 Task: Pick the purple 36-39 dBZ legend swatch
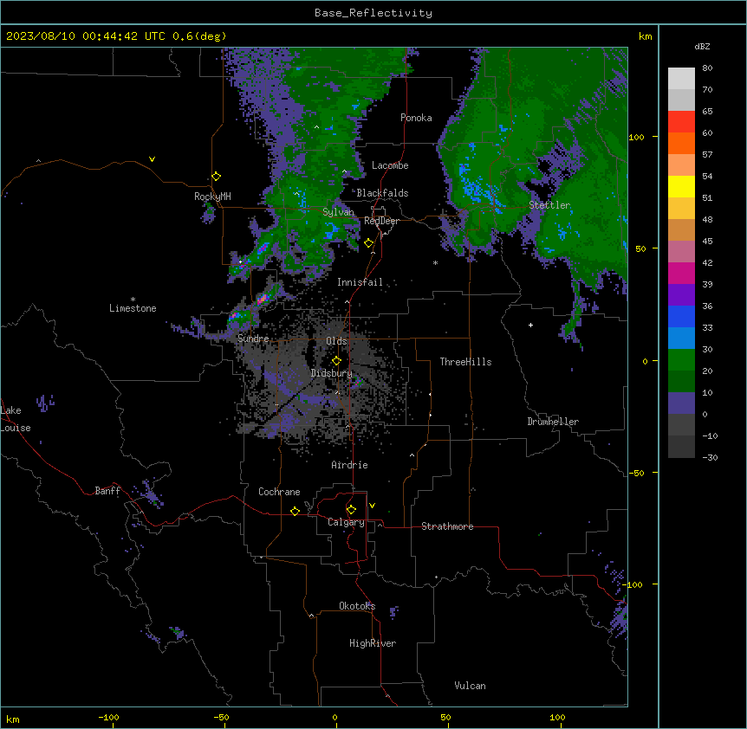pyautogui.click(x=681, y=295)
